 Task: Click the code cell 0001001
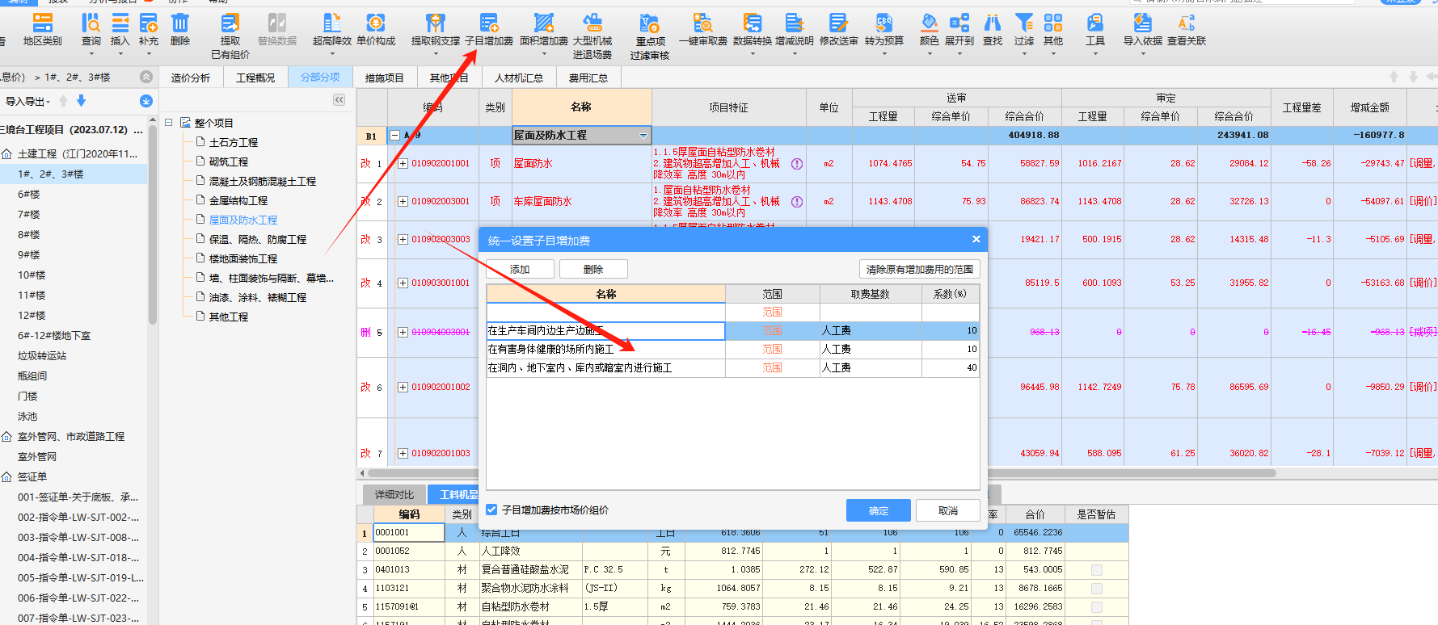(408, 532)
